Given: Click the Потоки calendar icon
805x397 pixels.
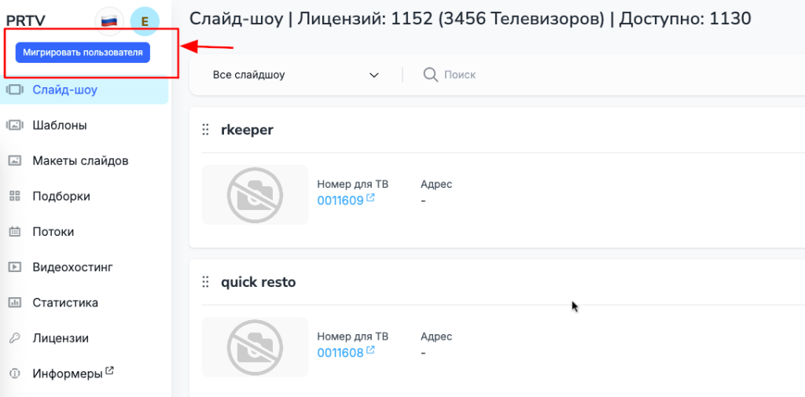Looking at the screenshot, I should point(14,232).
